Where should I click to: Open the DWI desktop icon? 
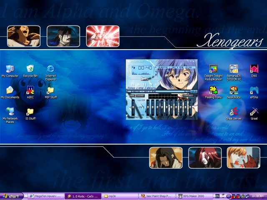click(254, 69)
